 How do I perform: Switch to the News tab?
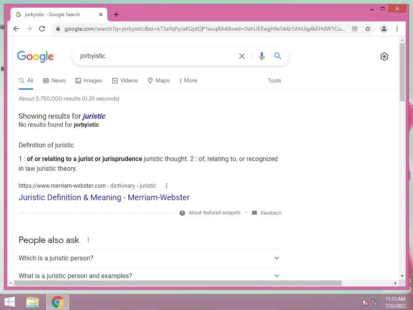click(x=54, y=80)
